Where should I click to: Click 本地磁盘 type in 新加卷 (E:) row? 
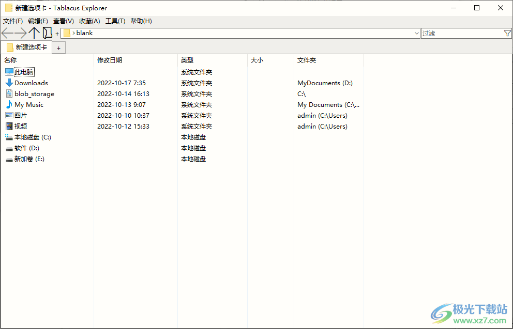pos(193,159)
